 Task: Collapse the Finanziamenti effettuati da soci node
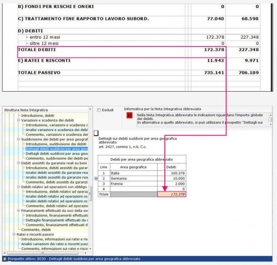[18, 210]
